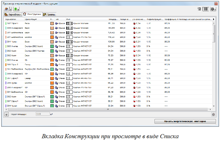Toggle U-value lock in 001 Библиотека Верх row
The image size is (220, 141).
[x=134, y=32]
